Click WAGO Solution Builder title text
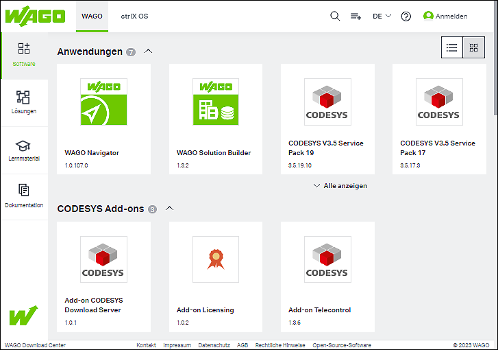498x350 pixels. coord(214,153)
